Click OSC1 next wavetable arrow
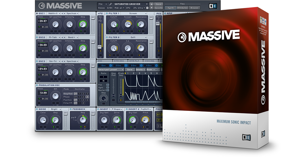This screenshot has width=307, height=157. [x=65, y=13]
